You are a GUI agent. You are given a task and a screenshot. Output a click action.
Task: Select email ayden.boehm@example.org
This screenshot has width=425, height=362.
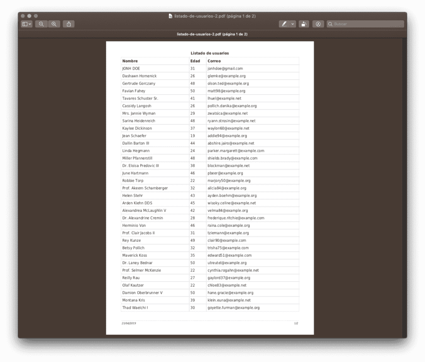tap(232, 195)
